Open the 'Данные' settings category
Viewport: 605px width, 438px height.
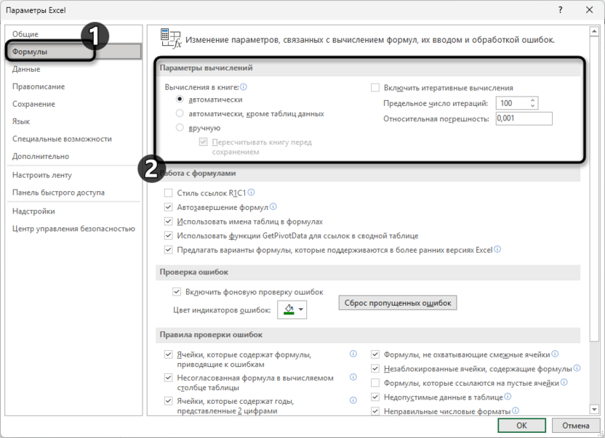73,69
